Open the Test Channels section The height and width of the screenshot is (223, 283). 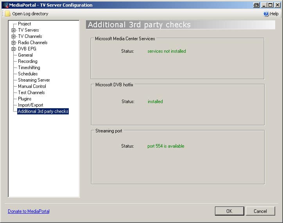click(x=31, y=93)
